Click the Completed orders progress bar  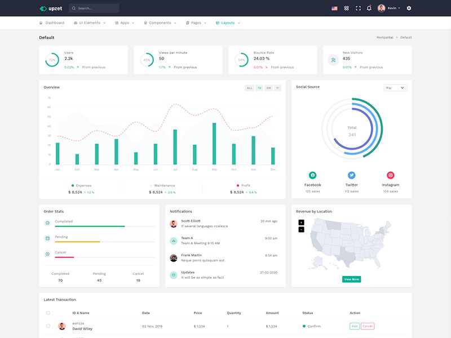[105, 226]
